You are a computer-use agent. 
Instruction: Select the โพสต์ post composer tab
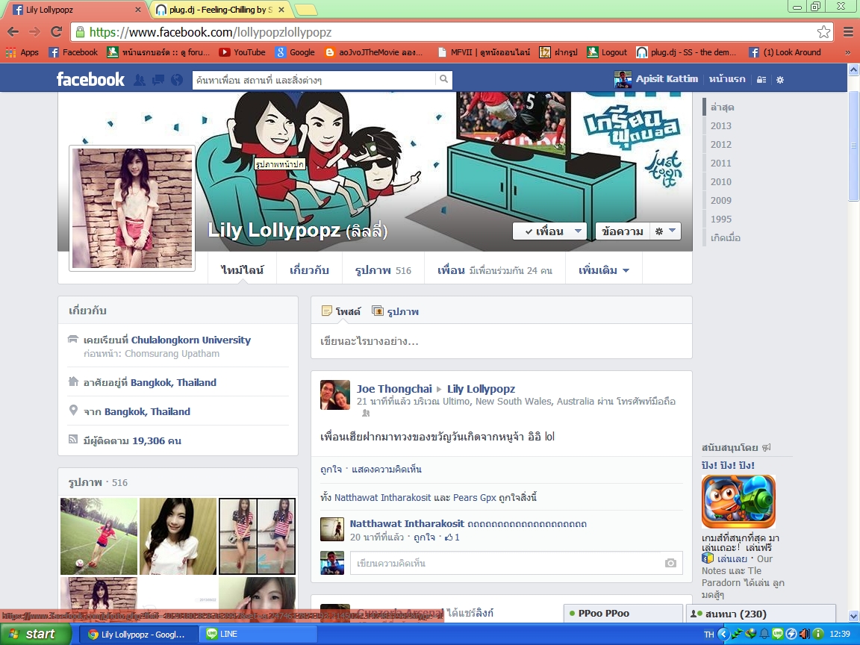click(x=341, y=311)
